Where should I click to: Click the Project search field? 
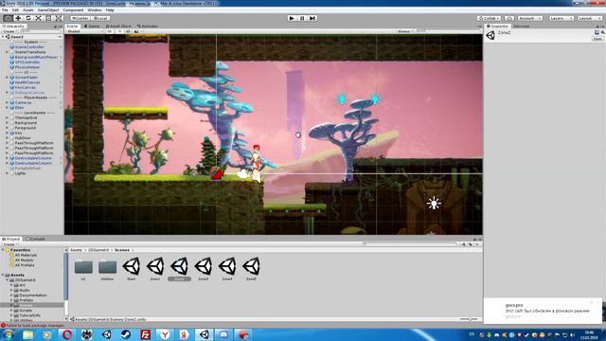(x=410, y=244)
